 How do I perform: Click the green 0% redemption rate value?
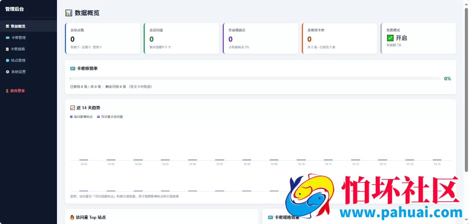448,79
